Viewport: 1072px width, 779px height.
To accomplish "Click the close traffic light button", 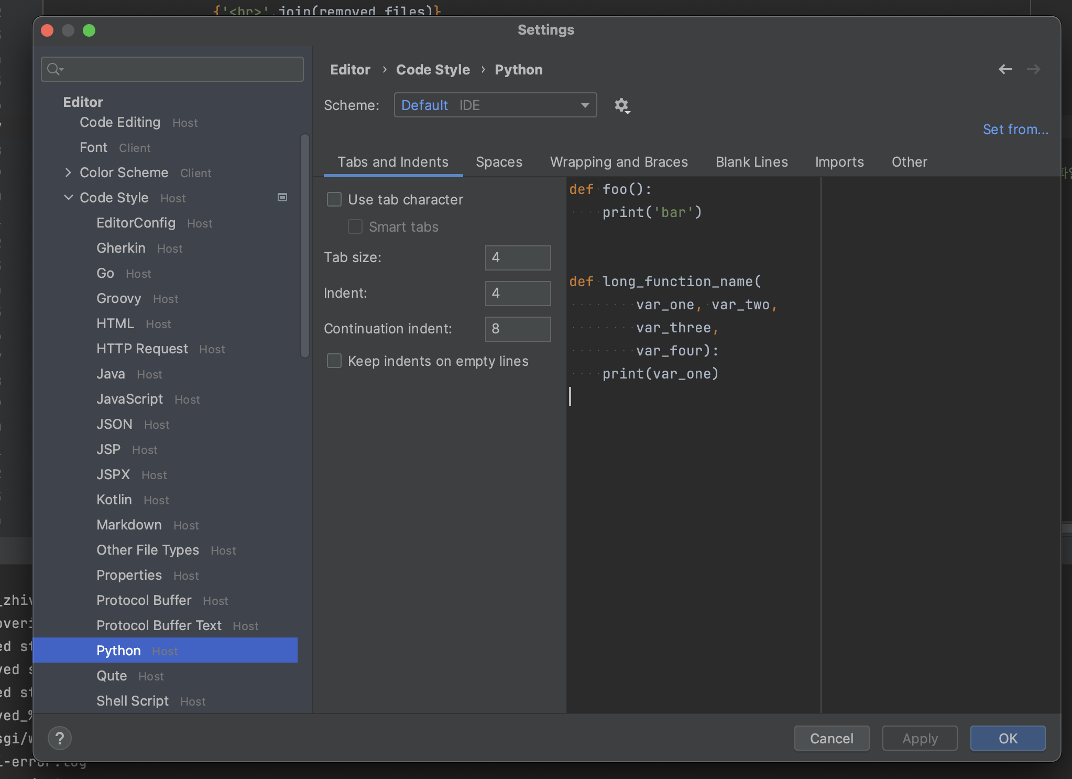I will pyautogui.click(x=47, y=30).
